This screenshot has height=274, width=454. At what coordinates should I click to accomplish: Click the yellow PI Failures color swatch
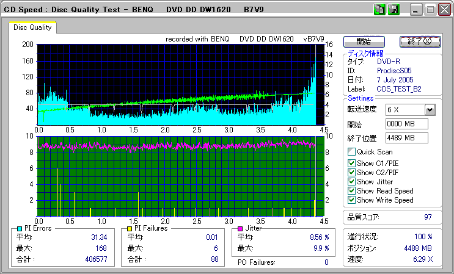[130, 229]
